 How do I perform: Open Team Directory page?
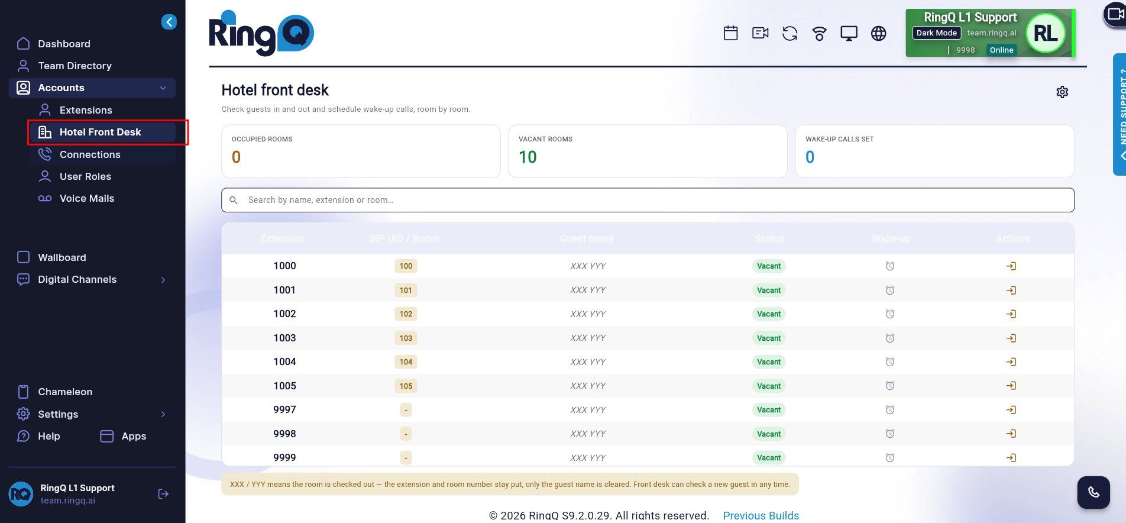click(x=75, y=66)
